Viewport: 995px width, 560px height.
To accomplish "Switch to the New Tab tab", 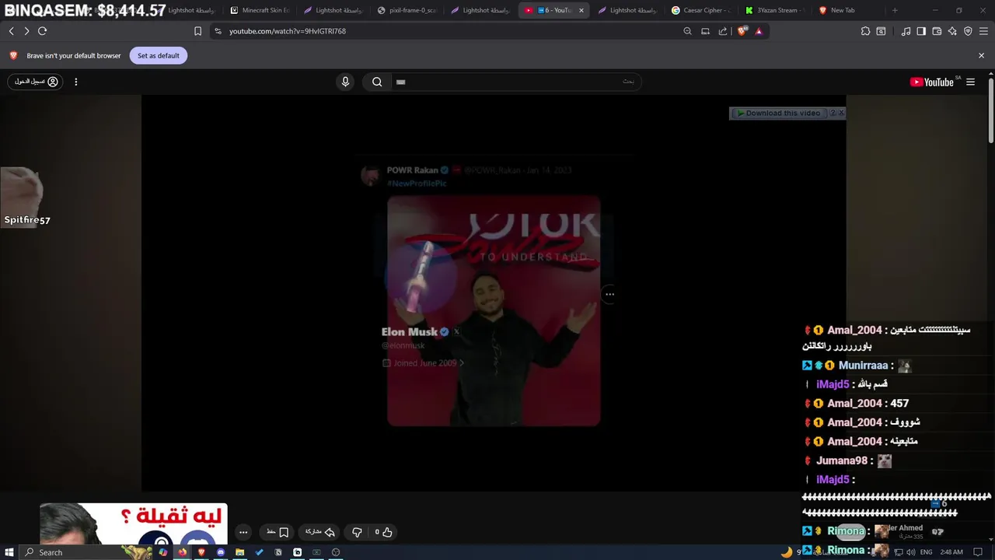I will tap(849, 10).
